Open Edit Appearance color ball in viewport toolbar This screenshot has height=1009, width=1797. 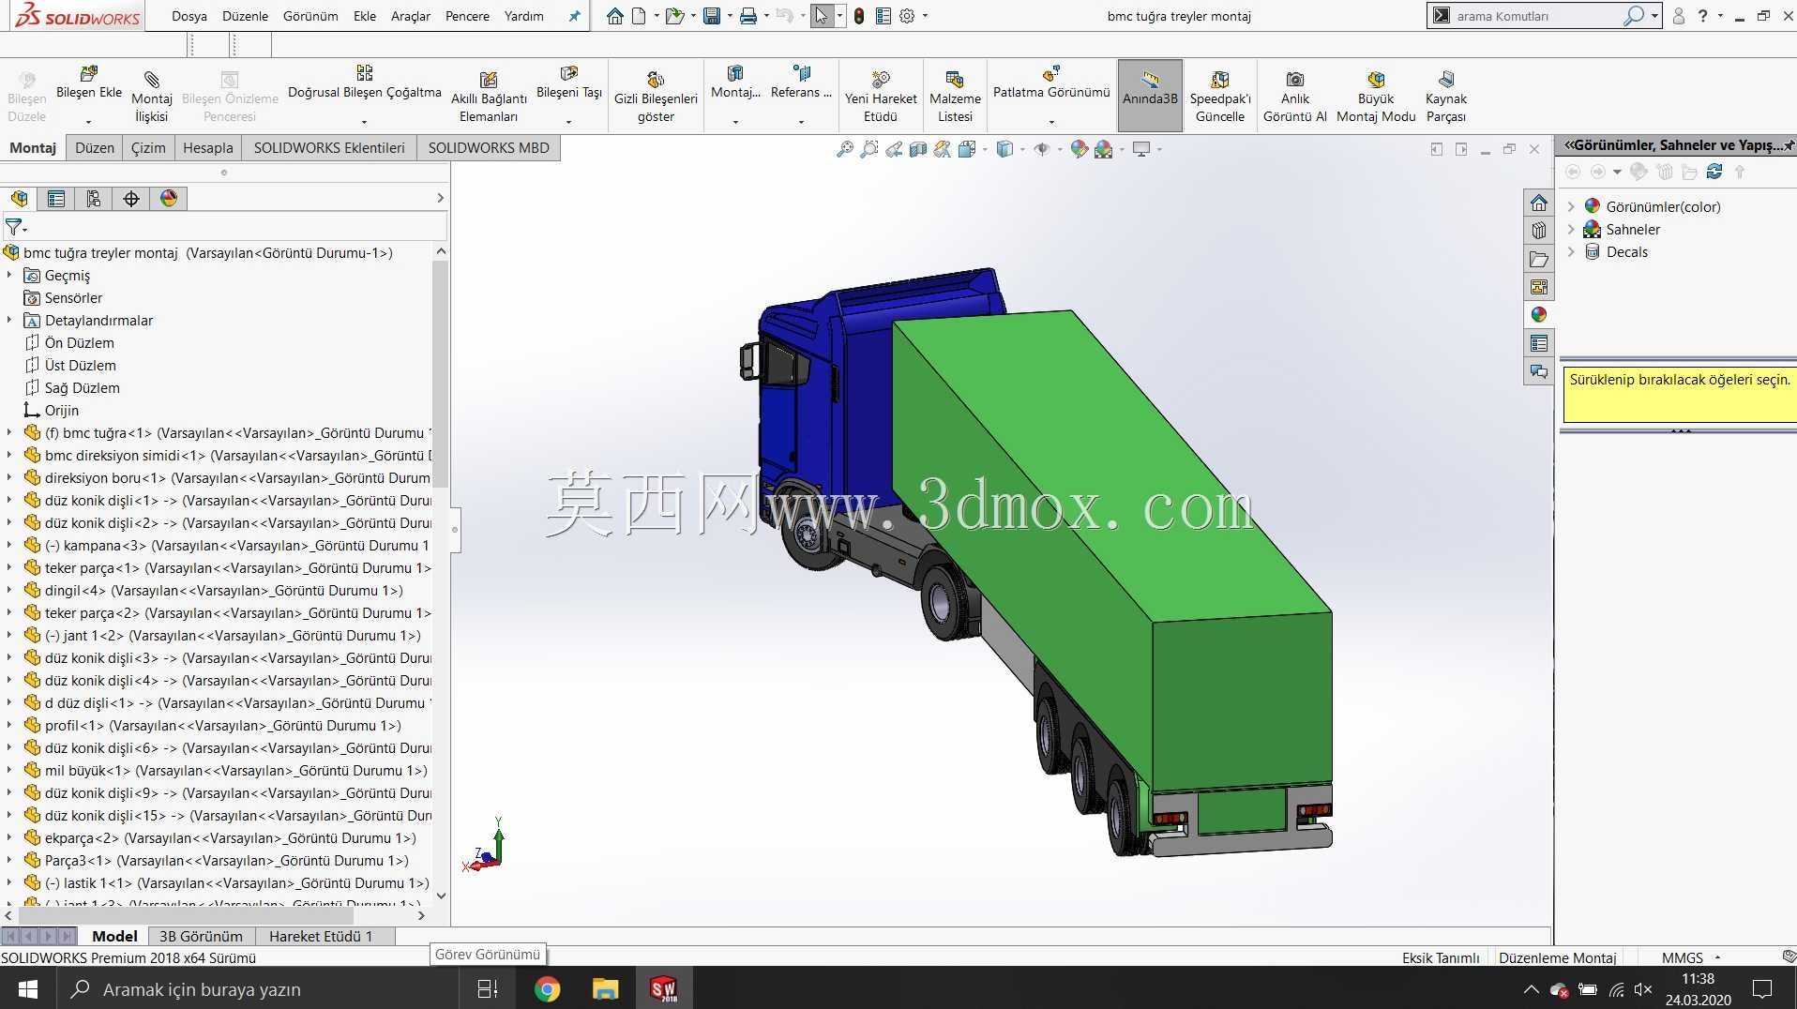[1079, 149]
